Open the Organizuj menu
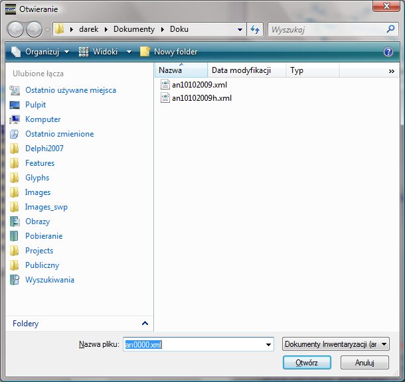 point(40,52)
